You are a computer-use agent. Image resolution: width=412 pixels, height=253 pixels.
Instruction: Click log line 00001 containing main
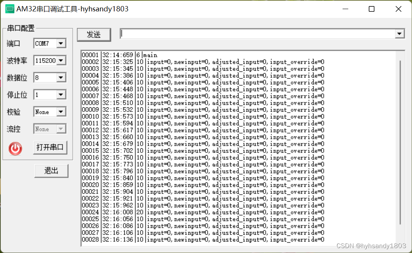pyautogui.click(x=120, y=55)
